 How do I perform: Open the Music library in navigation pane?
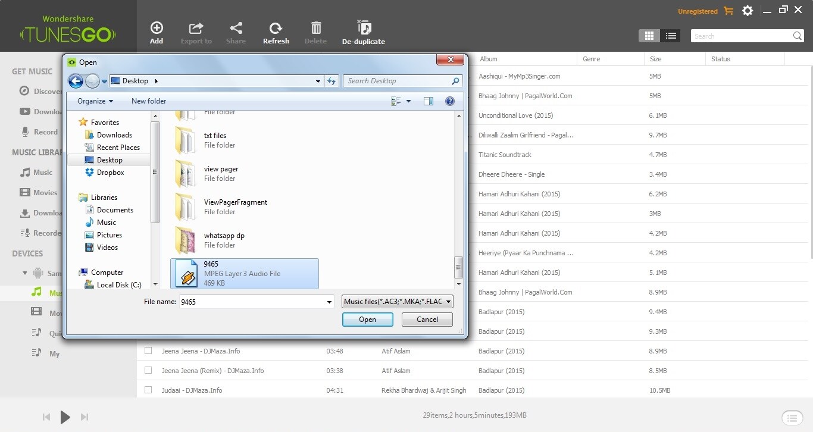coord(107,223)
